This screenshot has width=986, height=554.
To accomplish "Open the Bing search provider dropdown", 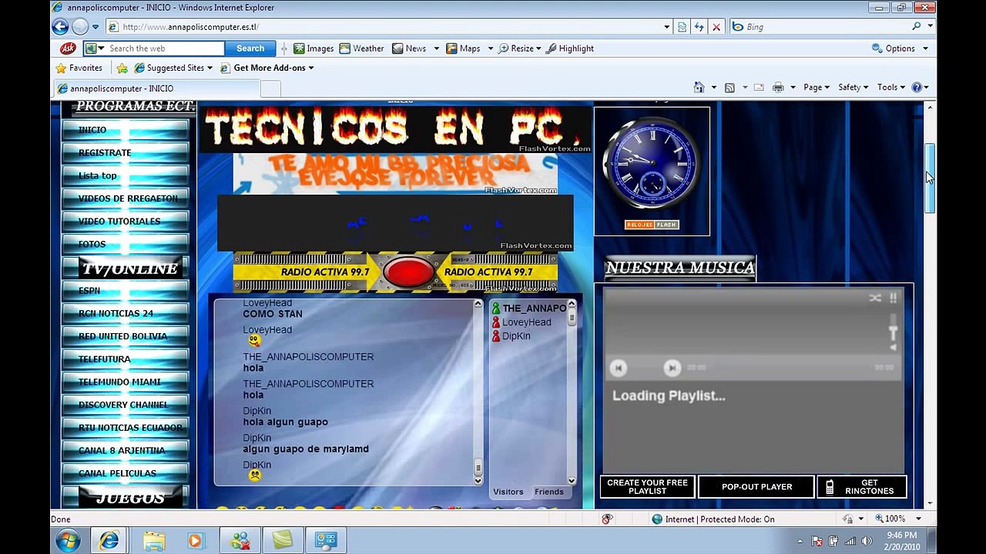I will pos(930,27).
